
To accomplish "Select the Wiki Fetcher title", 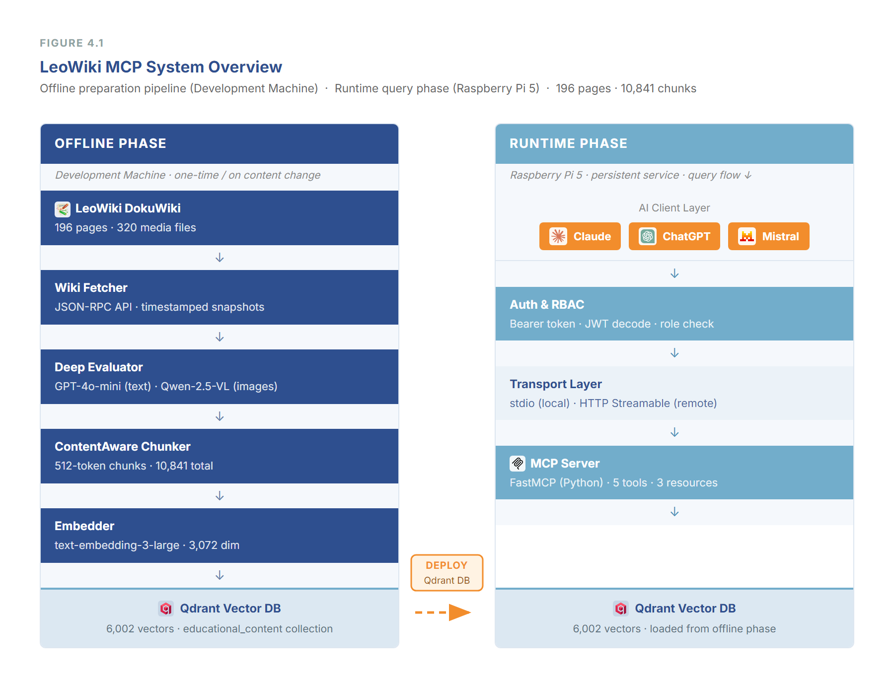I will (x=91, y=288).
